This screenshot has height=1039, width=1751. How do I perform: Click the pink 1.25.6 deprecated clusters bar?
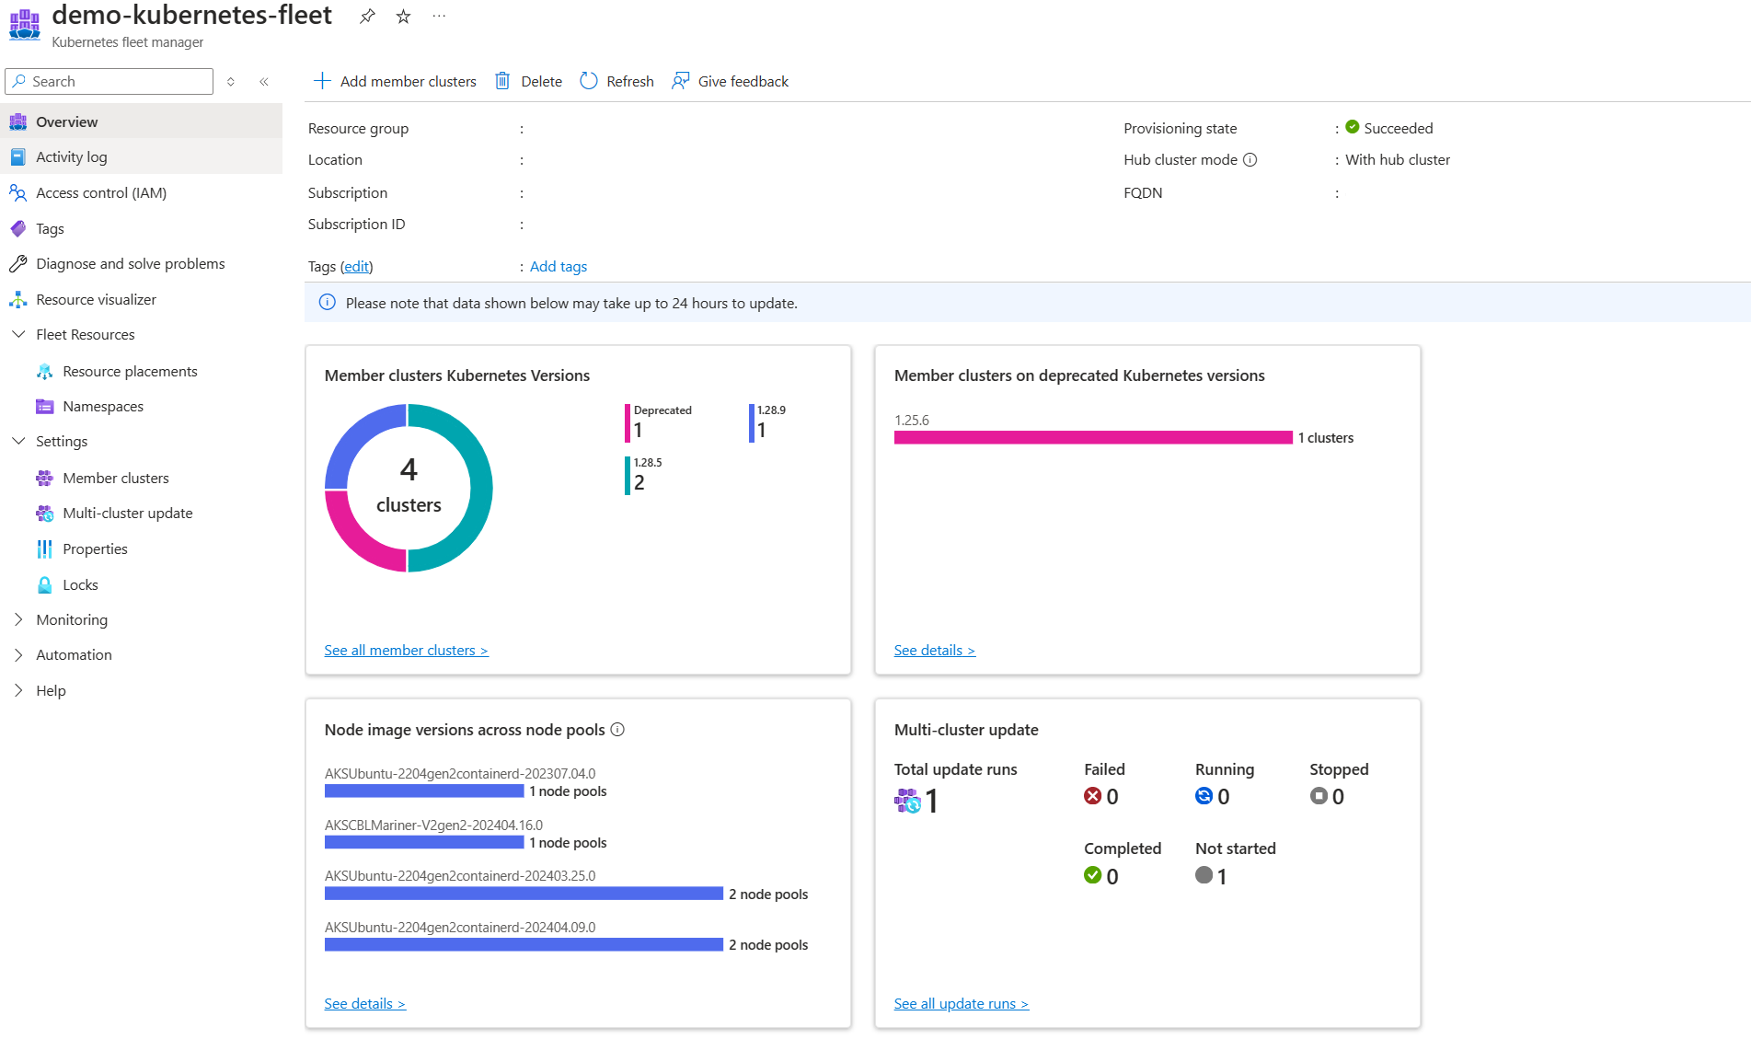coord(1093,438)
